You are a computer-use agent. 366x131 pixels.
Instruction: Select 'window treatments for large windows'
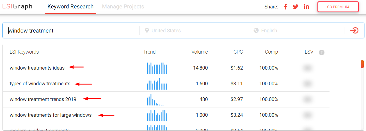(51, 115)
